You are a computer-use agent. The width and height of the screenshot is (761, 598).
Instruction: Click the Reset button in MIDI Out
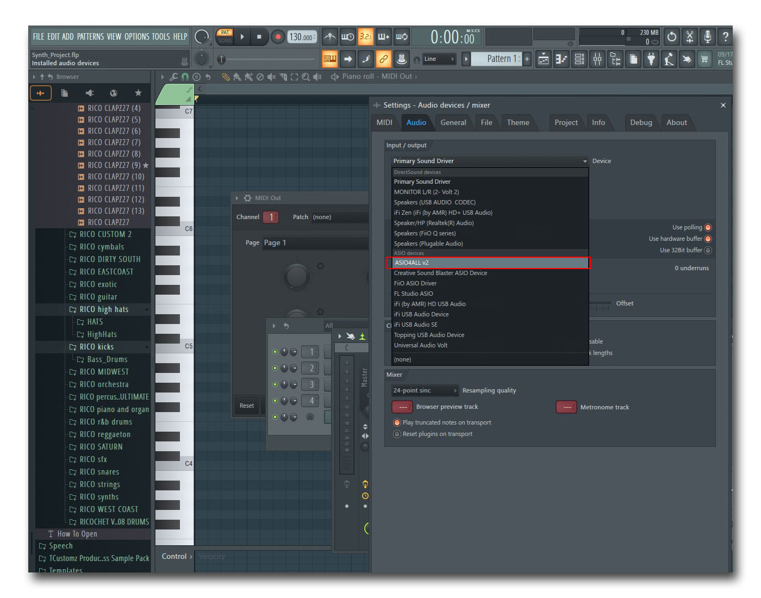[247, 406]
